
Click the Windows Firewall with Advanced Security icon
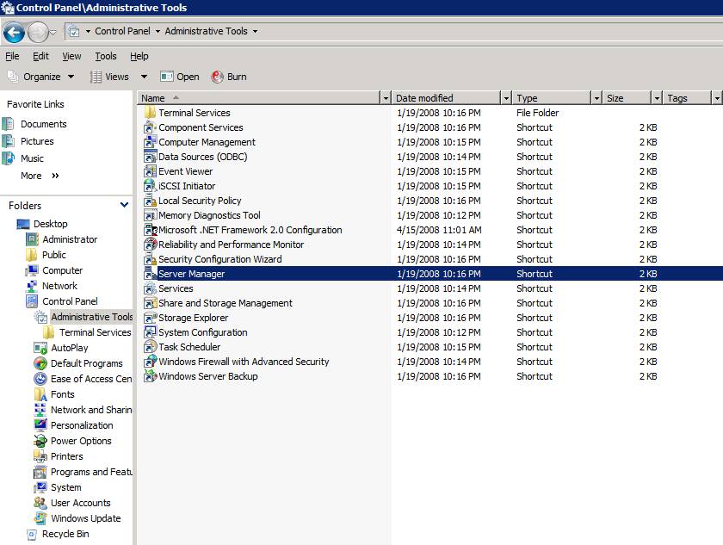150,362
